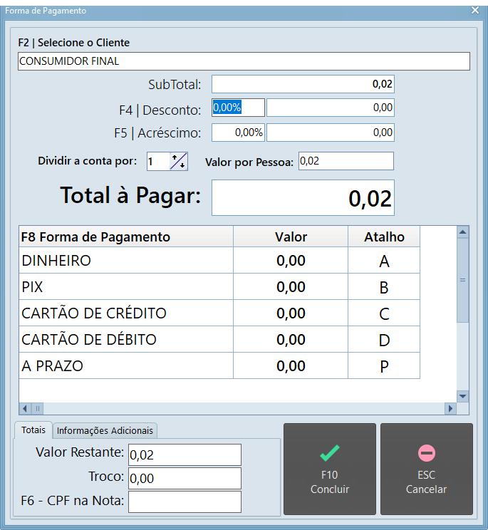Screen dimensions: 488x530
Task: Click the Desconto percentage field
Action: click(x=238, y=108)
